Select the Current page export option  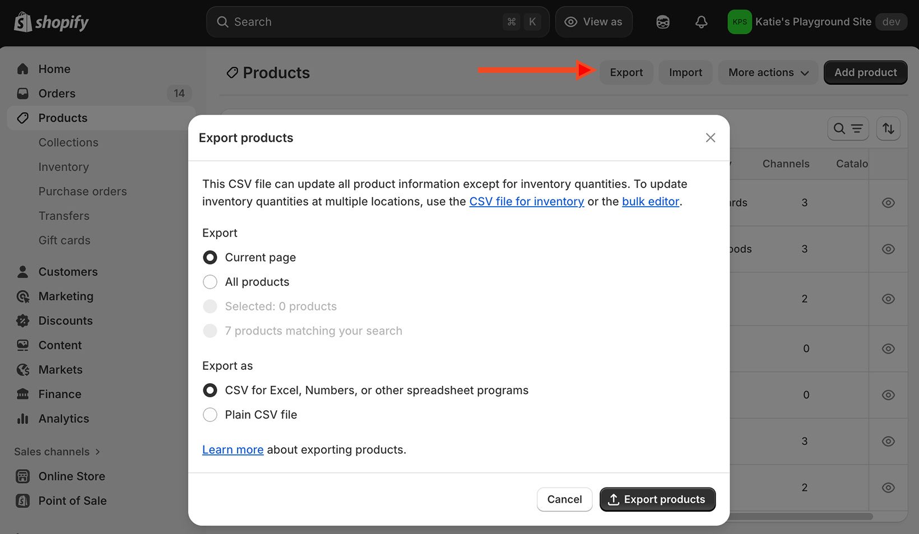click(x=210, y=257)
